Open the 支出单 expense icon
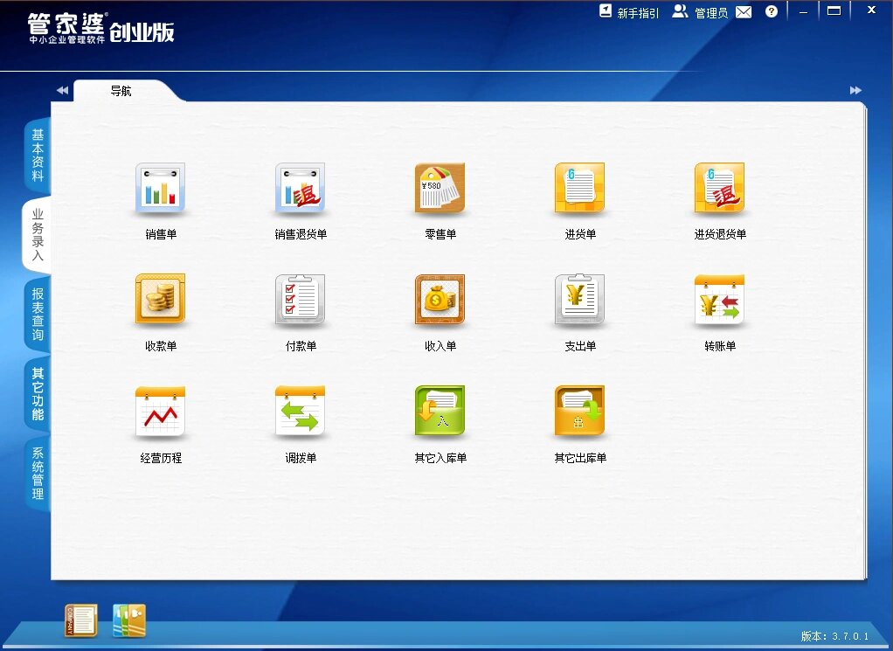 (579, 300)
